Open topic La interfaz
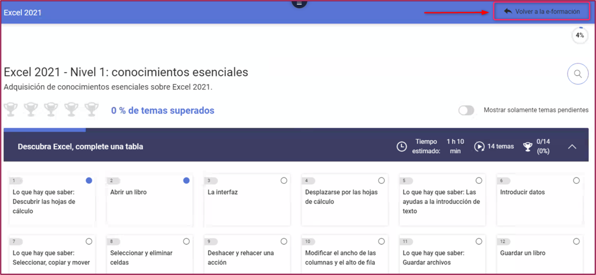596x275 pixels. pos(247,200)
